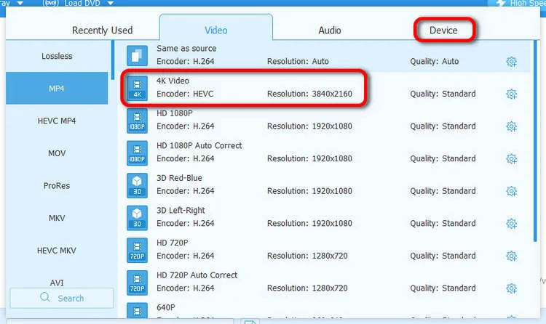Screen dimensions: 546x324
Task: Click the HD 1080P preset icon
Action: click(137, 120)
